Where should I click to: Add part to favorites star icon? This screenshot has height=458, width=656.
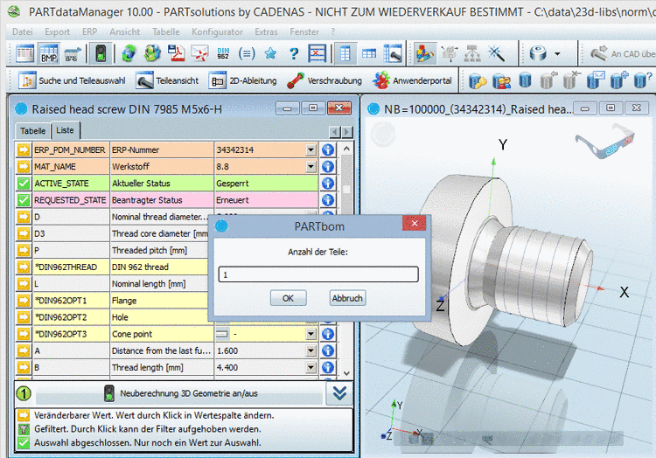pos(270,53)
